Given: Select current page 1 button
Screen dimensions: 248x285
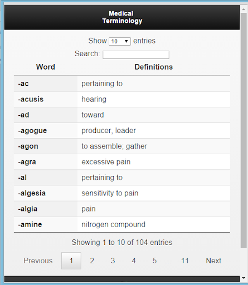Looking at the screenshot, I should pyautogui.click(x=71, y=261).
